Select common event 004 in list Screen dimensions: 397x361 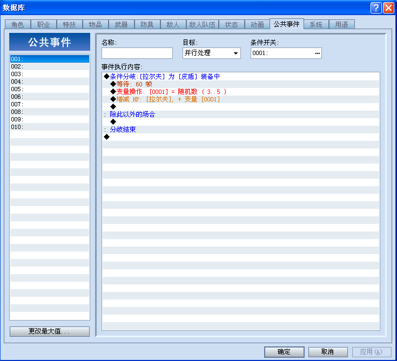50,81
